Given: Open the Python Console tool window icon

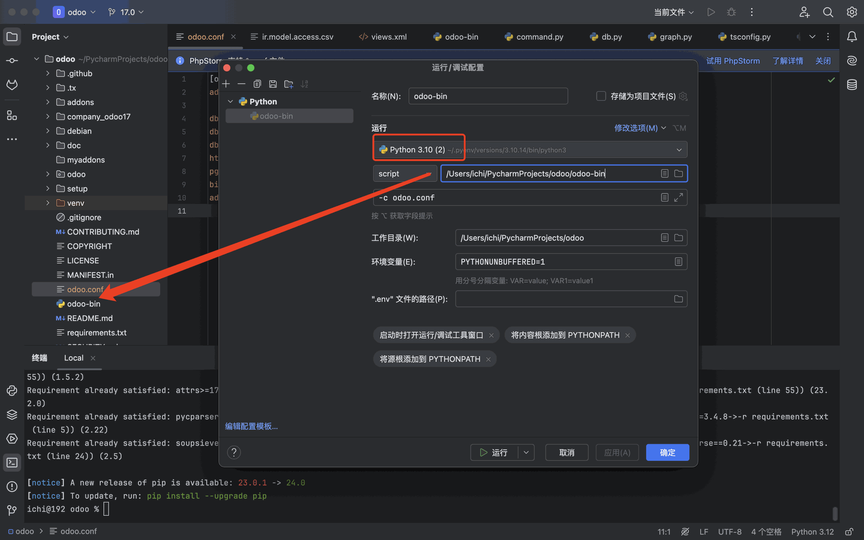Looking at the screenshot, I should pyautogui.click(x=12, y=390).
